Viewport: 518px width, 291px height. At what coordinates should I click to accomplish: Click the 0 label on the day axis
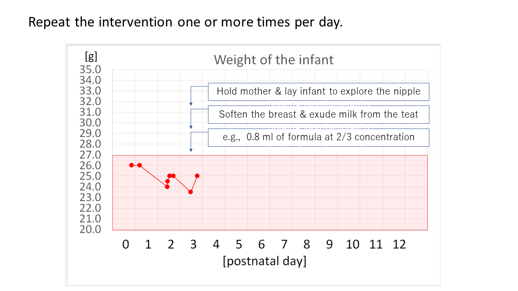click(x=126, y=244)
